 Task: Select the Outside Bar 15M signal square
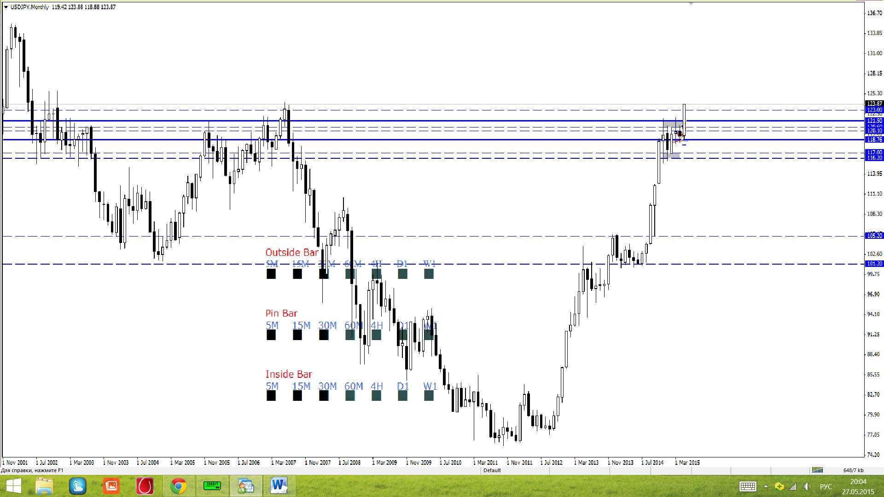pos(297,274)
